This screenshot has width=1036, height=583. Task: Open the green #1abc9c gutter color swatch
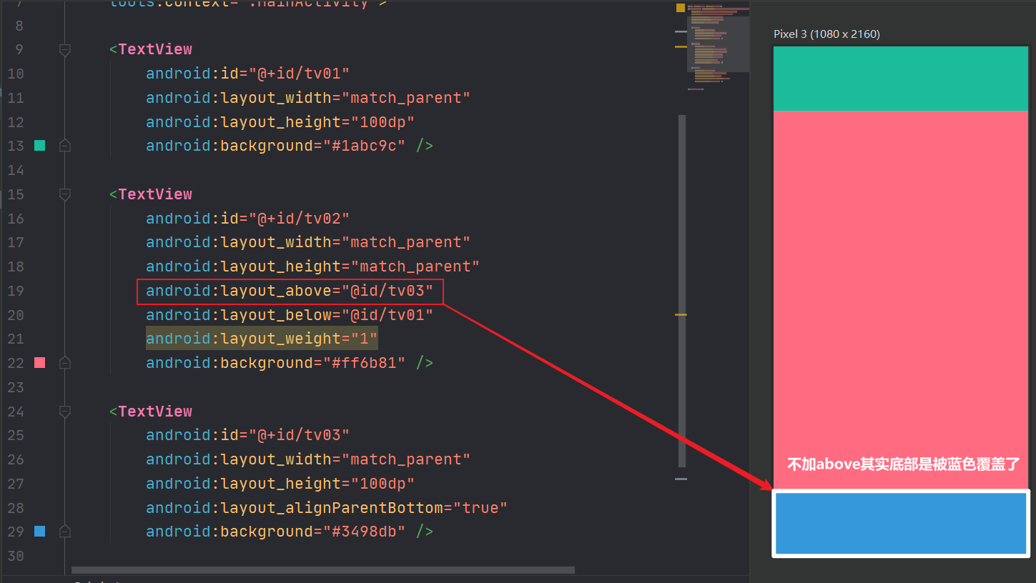click(x=40, y=146)
